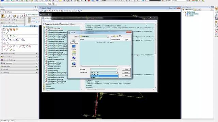Choose Individual mode in Element Selection panel
The width and height of the screenshot is (218, 122).
29,18
